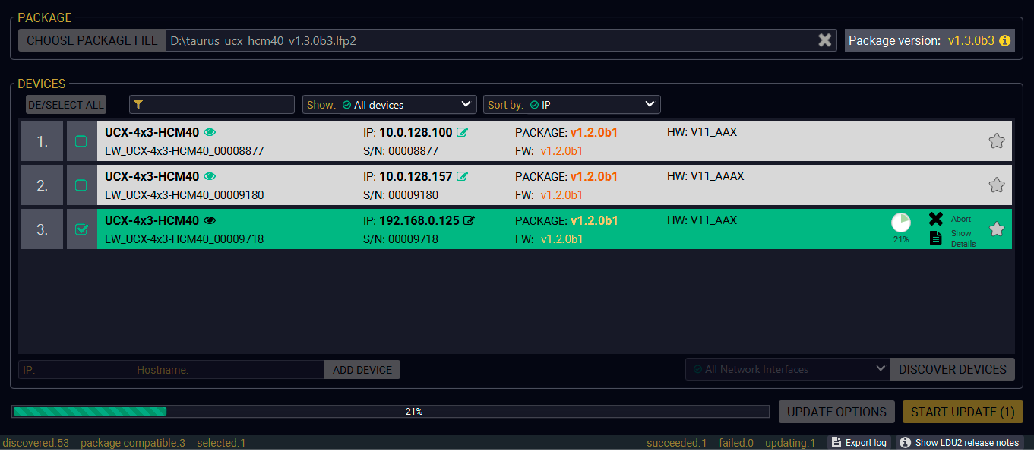
Task: Edit IP address 10.0.128.157 pencil icon
Action: point(462,177)
